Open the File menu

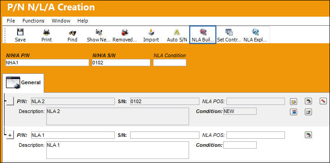click(11, 21)
